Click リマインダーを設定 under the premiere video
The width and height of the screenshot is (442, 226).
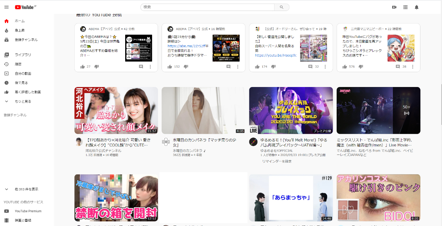(277, 161)
